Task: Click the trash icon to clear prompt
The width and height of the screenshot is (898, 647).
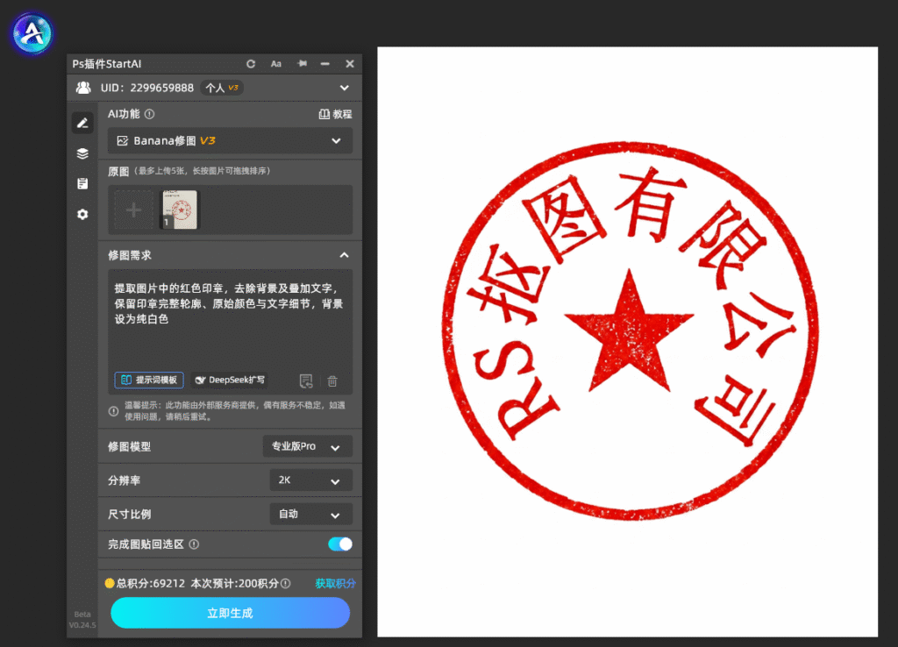Action: pos(332,380)
